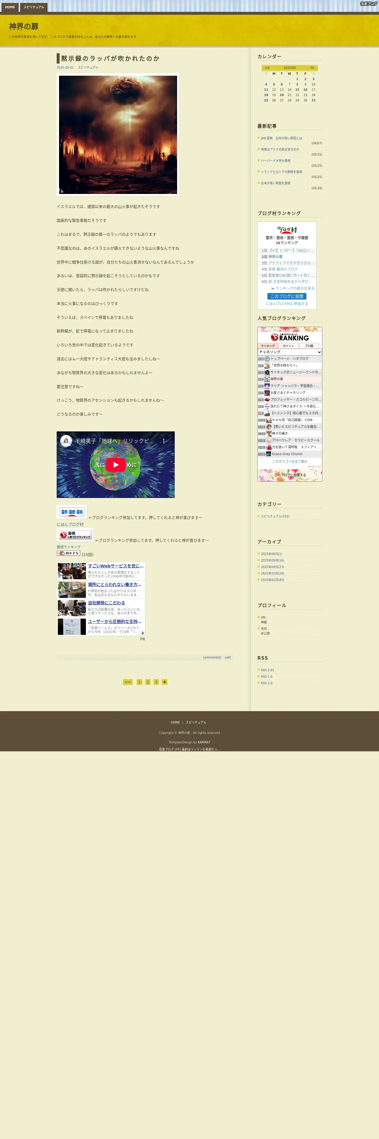This screenshot has height=1139, width=379.
Task: Click このブログに投票する floral banner
Action: [x=290, y=475]
